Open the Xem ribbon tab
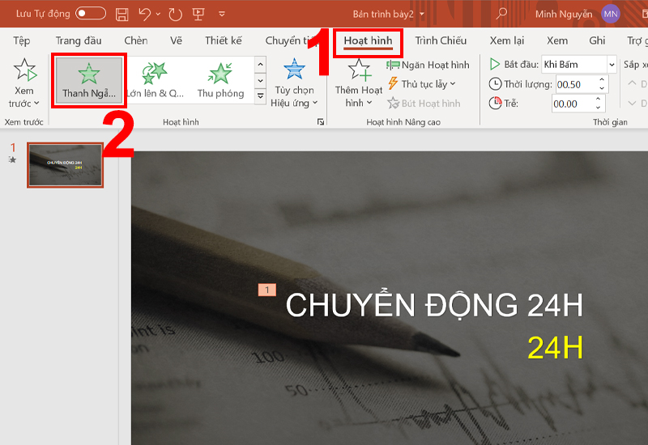This screenshot has height=445, width=648. click(x=557, y=40)
